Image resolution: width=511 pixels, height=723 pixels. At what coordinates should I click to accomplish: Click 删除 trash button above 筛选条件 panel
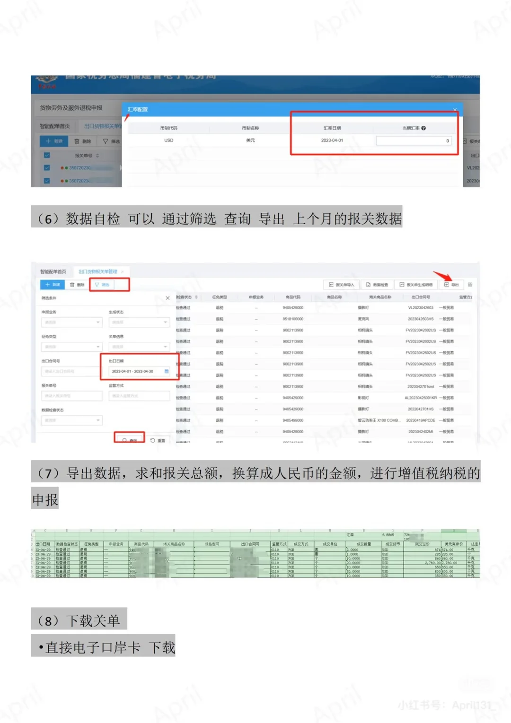[x=77, y=285]
